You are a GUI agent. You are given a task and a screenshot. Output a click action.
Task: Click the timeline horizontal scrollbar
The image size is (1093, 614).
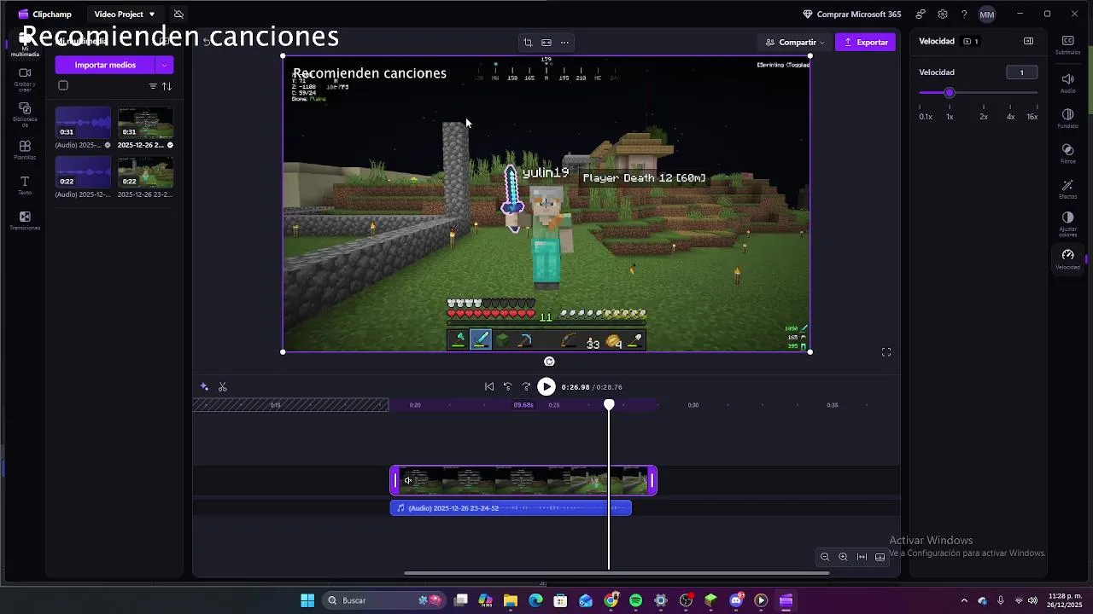[x=617, y=573]
